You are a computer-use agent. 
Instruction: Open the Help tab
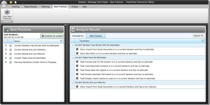[84, 7]
